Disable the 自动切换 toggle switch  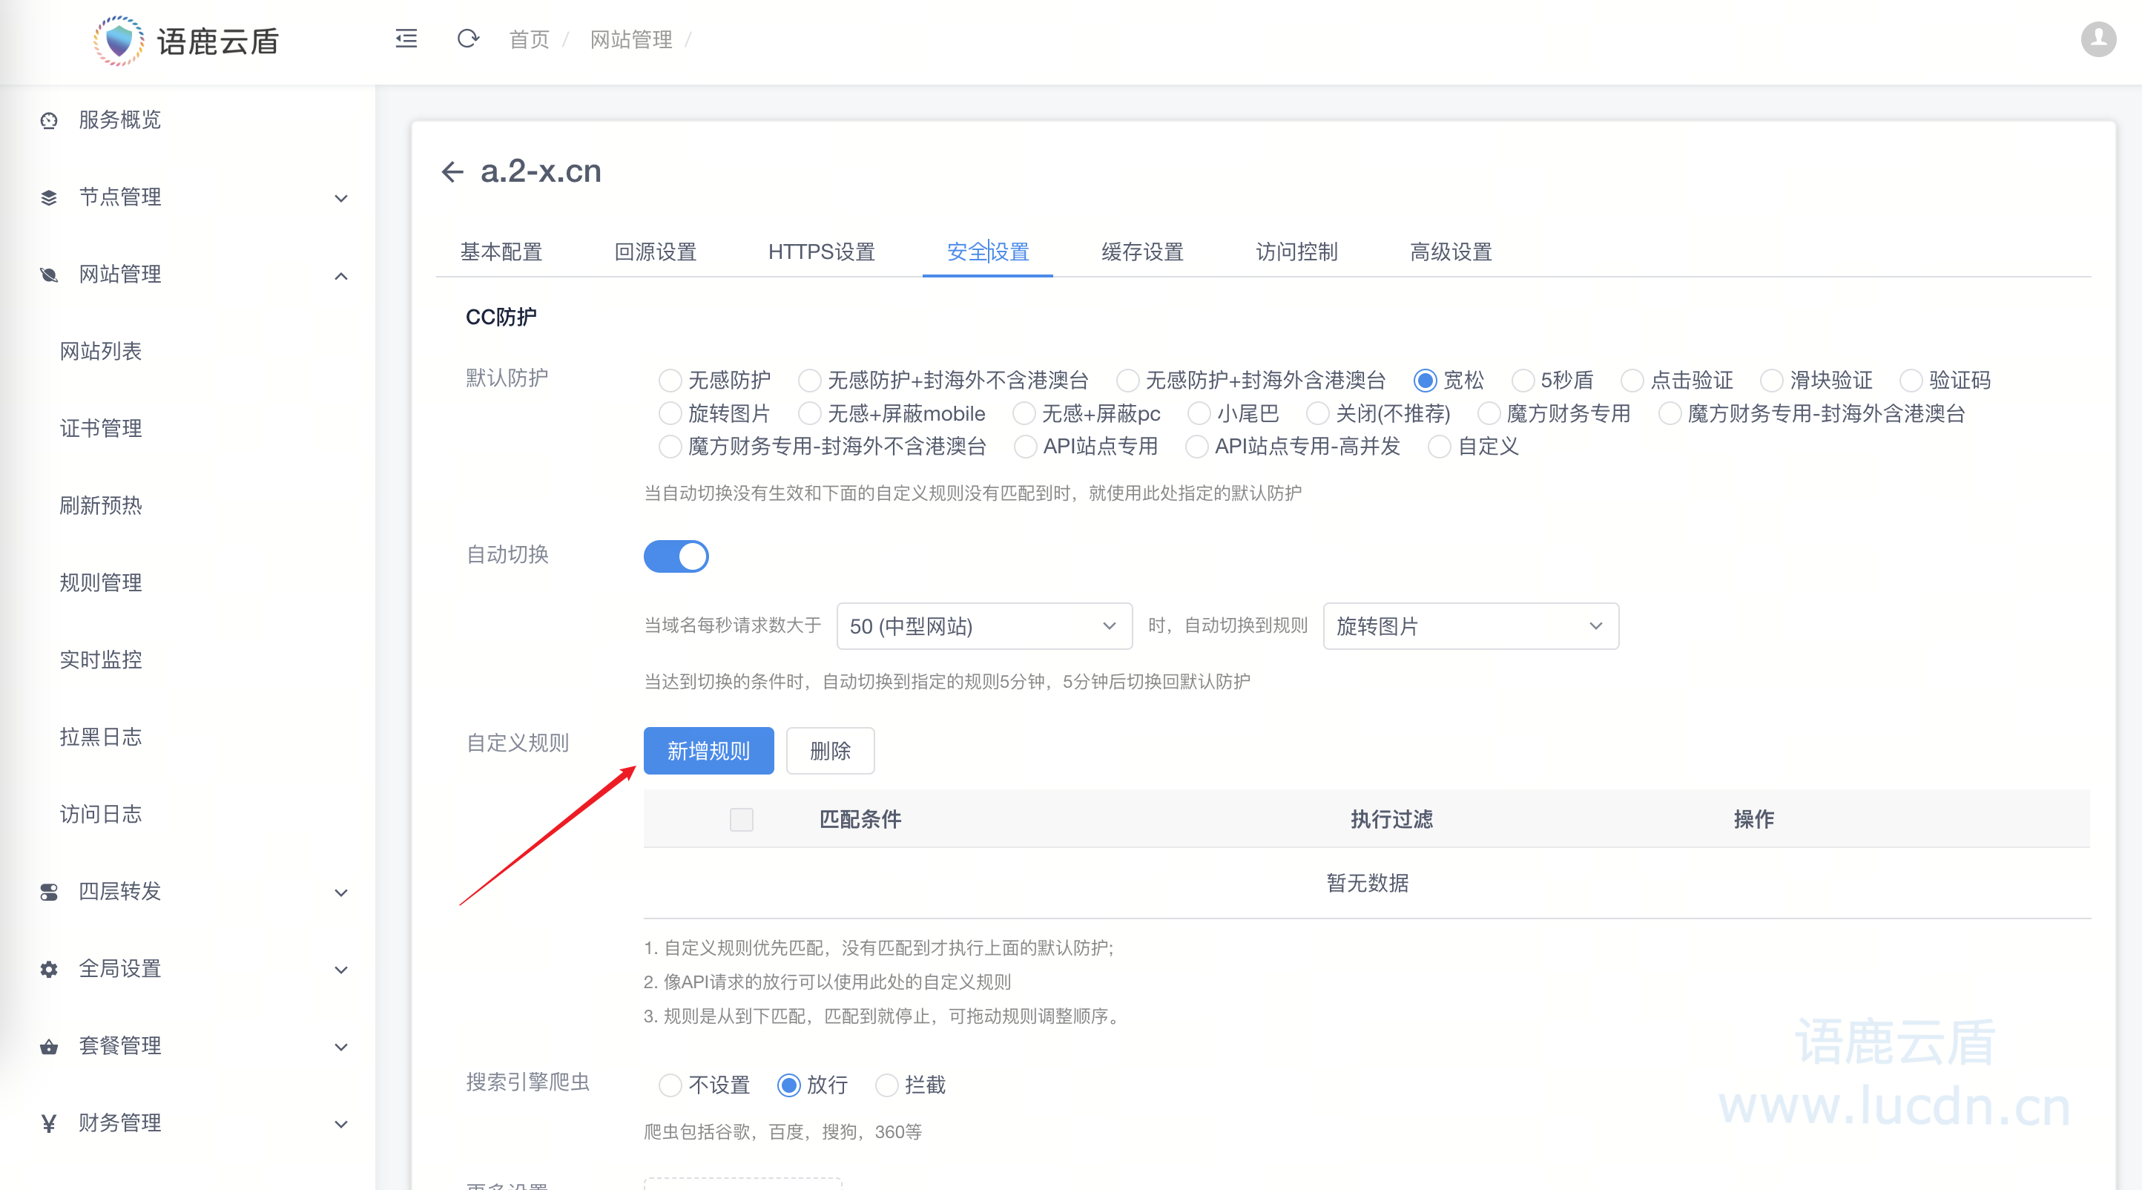click(676, 556)
